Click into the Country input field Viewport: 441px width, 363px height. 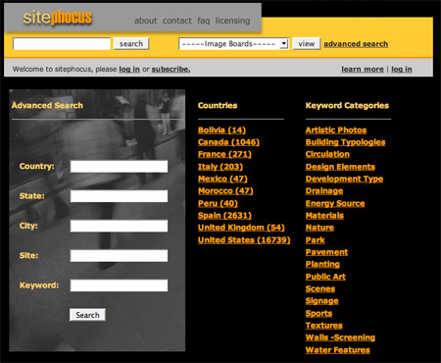[119, 166]
